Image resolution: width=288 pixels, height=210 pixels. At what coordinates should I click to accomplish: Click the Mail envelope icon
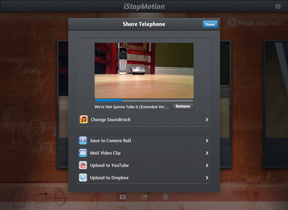83,153
